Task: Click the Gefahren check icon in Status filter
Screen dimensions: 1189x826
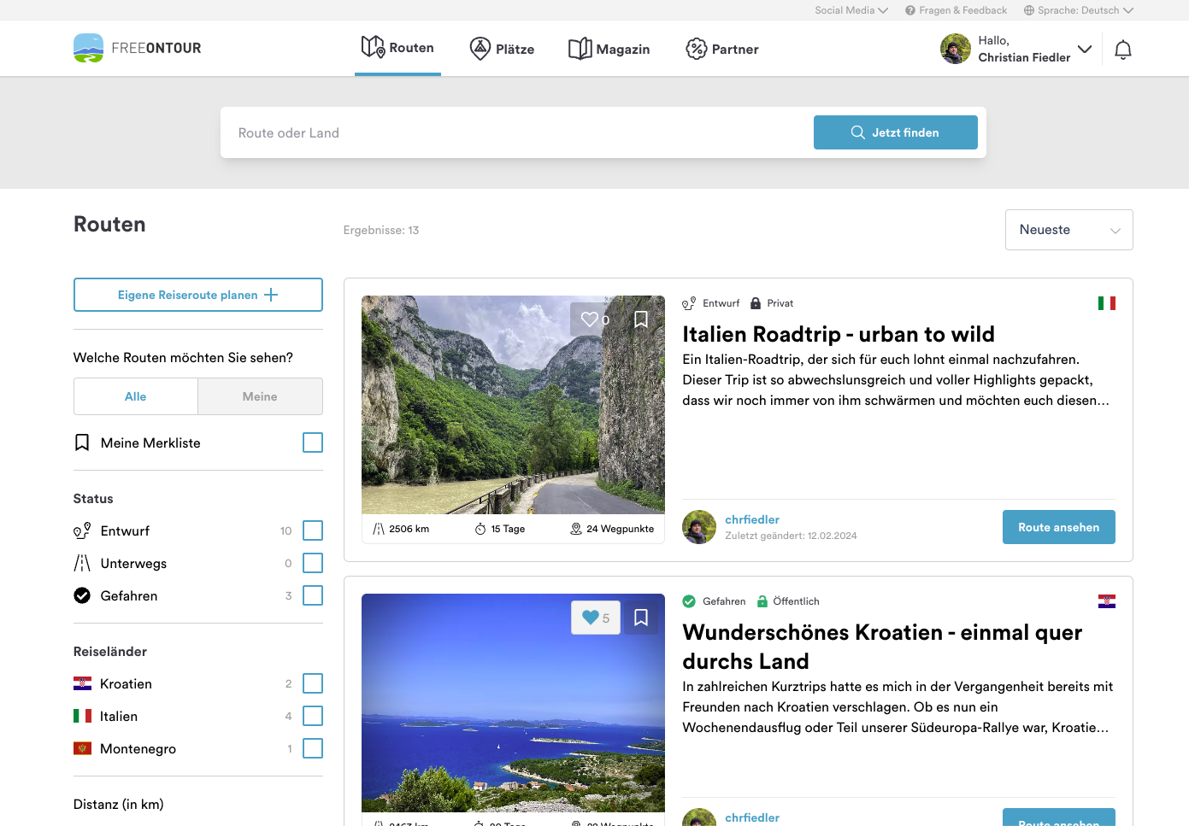Action: point(82,595)
